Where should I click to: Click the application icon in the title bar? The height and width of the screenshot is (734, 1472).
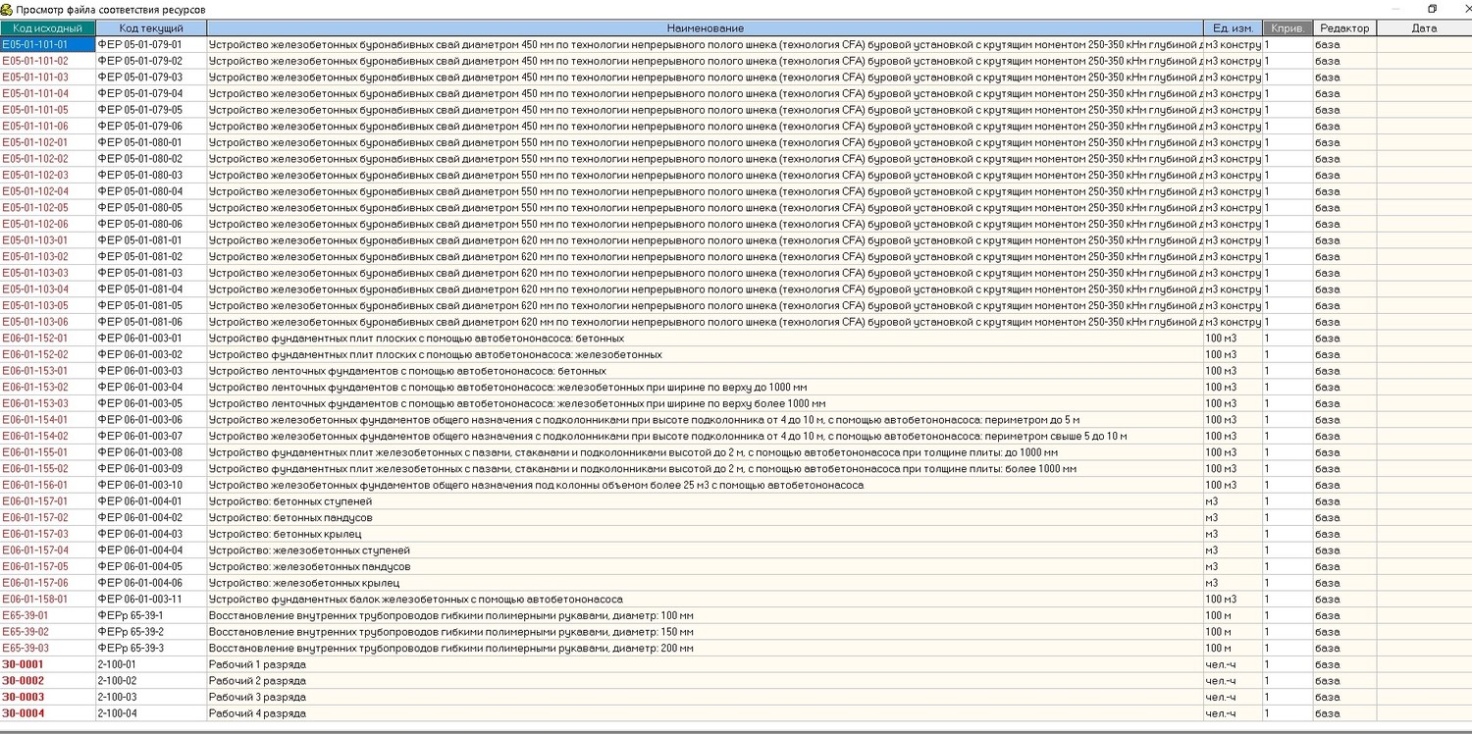[x=8, y=9]
